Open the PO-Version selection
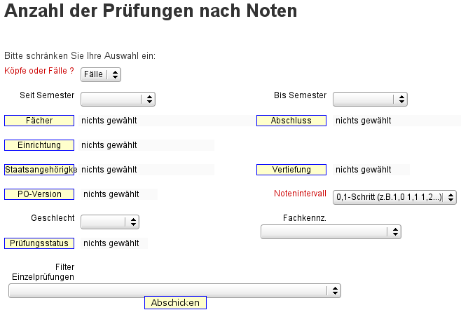This screenshot has width=461, height=317. click(39, 194)
